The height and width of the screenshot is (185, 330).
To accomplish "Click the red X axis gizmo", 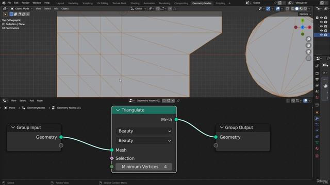I will 309,27.
